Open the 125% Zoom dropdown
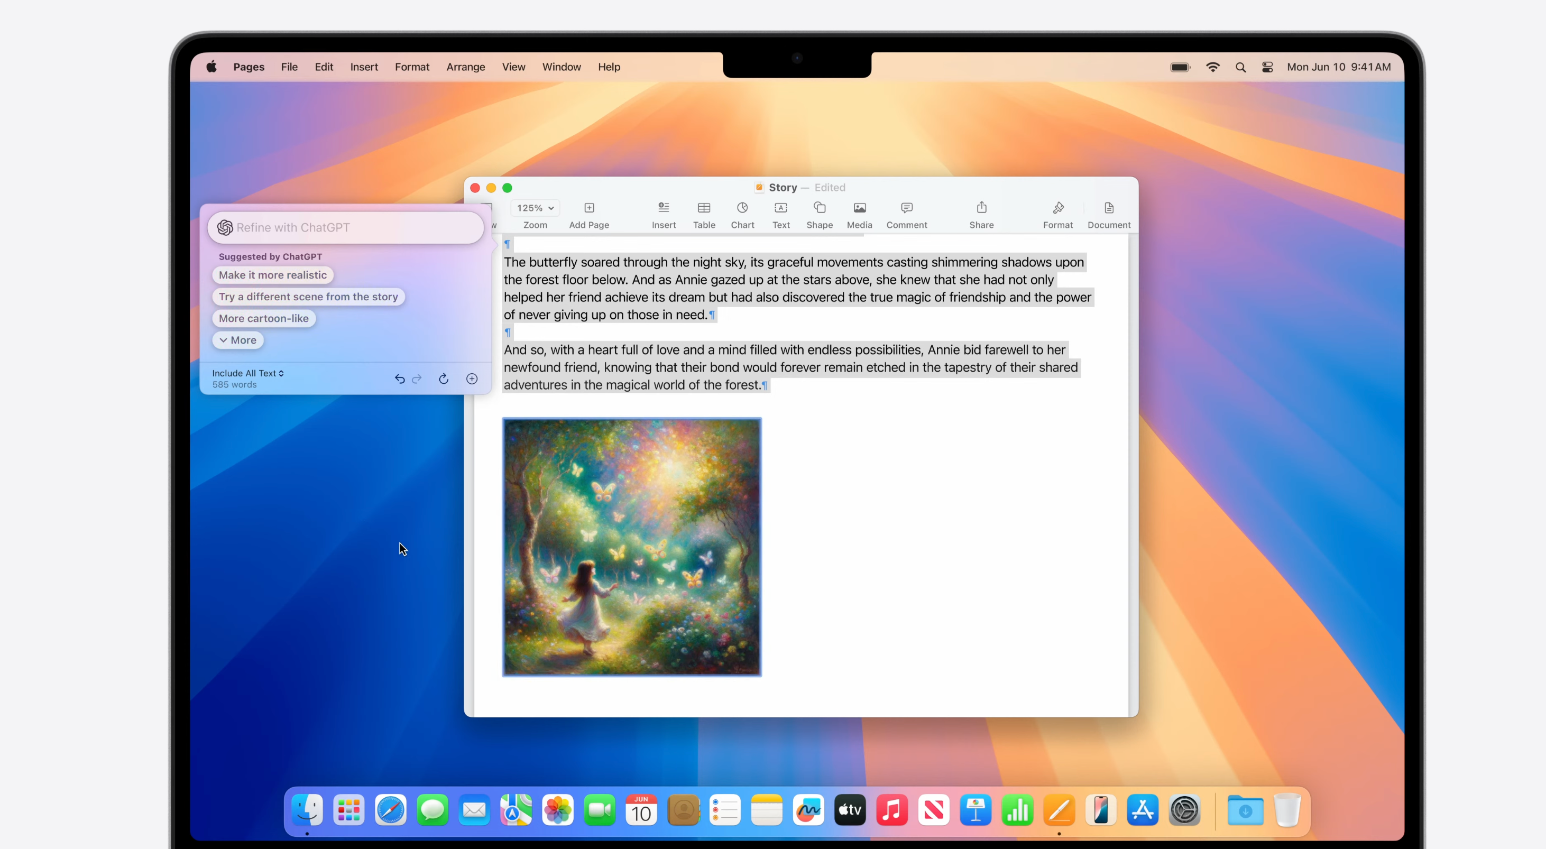The image size is (1546, 849). point(535,208)
